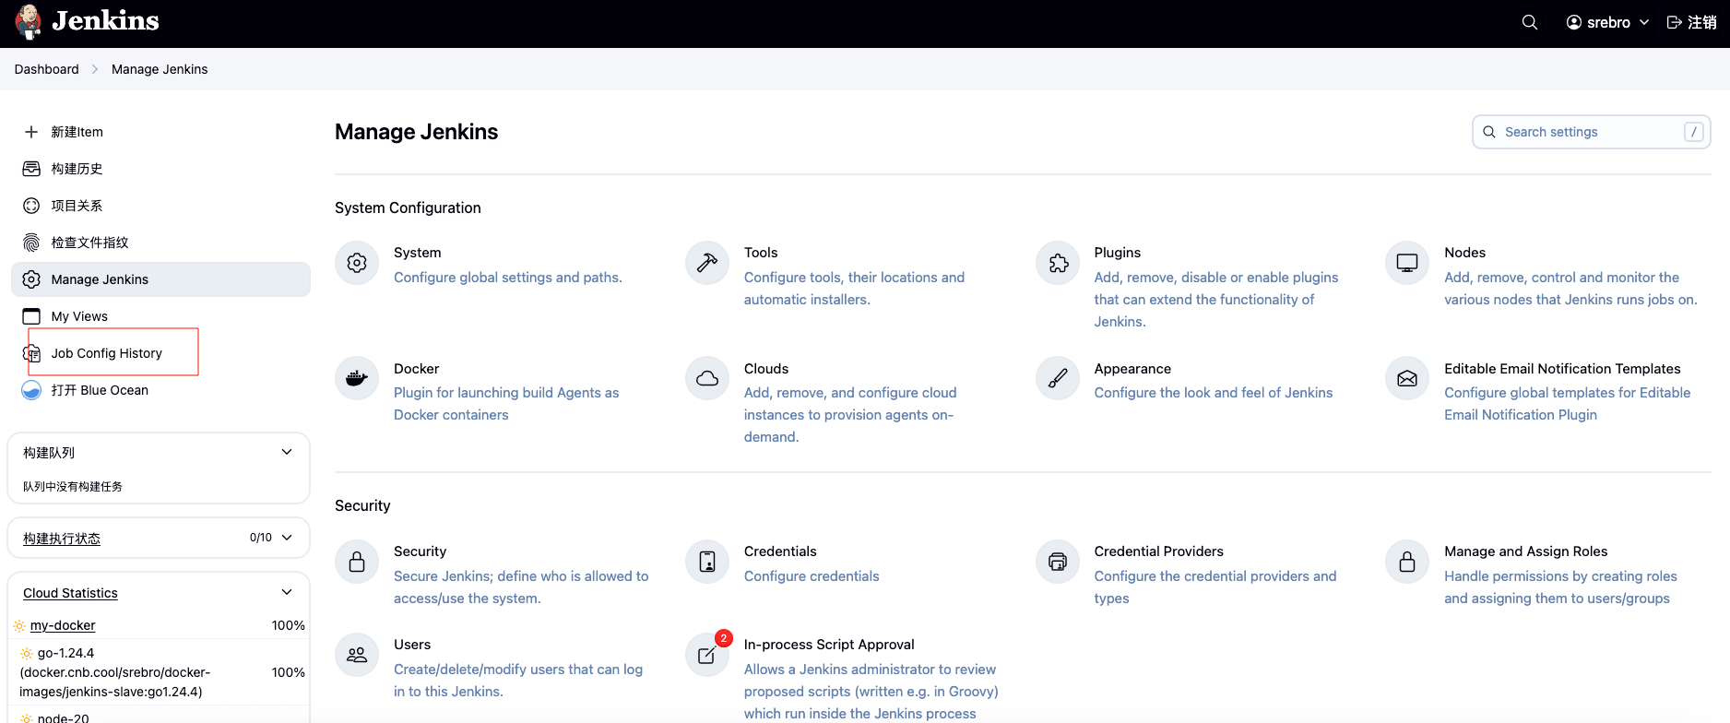Open the Nodes monitor icon
Viewport: 1730px width, 723px height.
click(x=1407, y=263)
